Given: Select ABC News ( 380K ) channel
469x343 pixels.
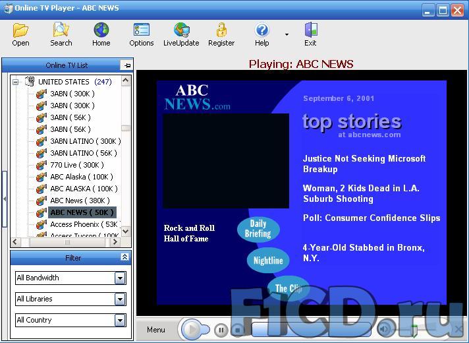Looking at the screenshot, I should 80,201.
